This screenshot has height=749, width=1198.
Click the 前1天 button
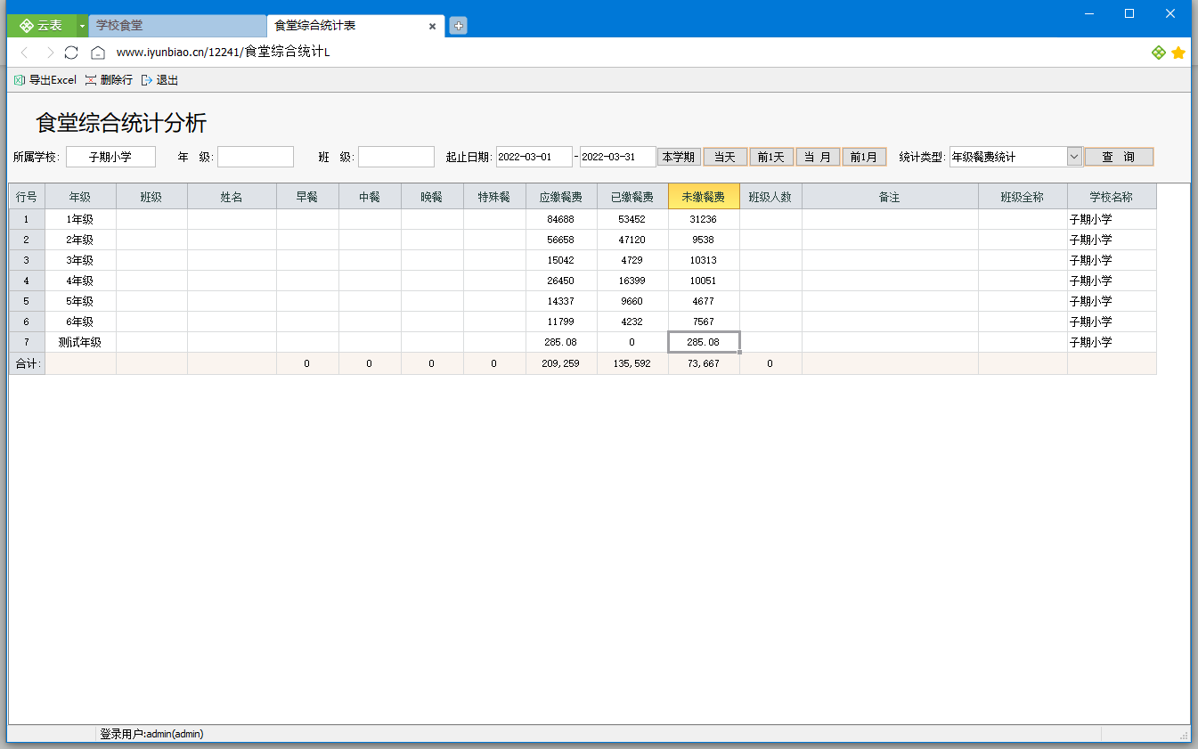[x=771, y=157]
